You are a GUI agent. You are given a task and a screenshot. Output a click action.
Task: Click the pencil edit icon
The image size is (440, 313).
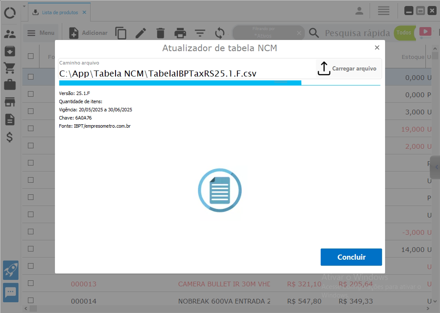click(x=141, y=33)
